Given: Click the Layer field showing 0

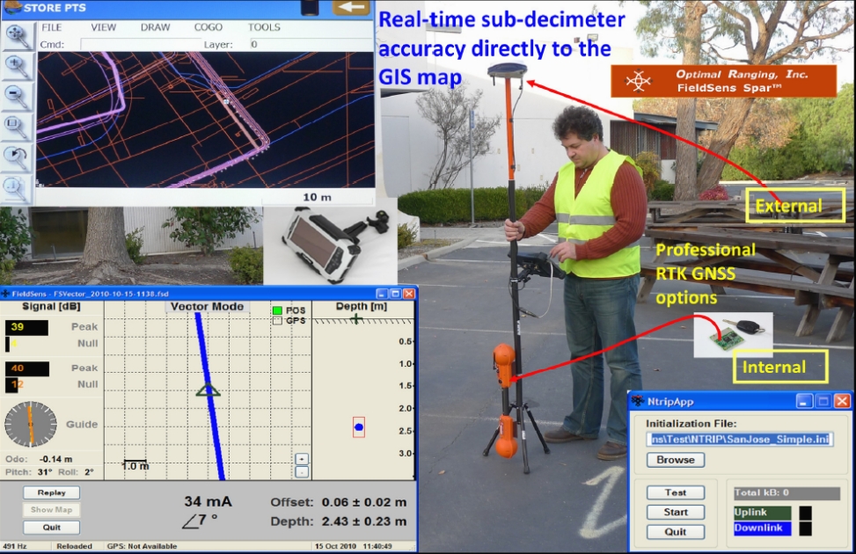Looking at the screenshot, I should point(311,44).
